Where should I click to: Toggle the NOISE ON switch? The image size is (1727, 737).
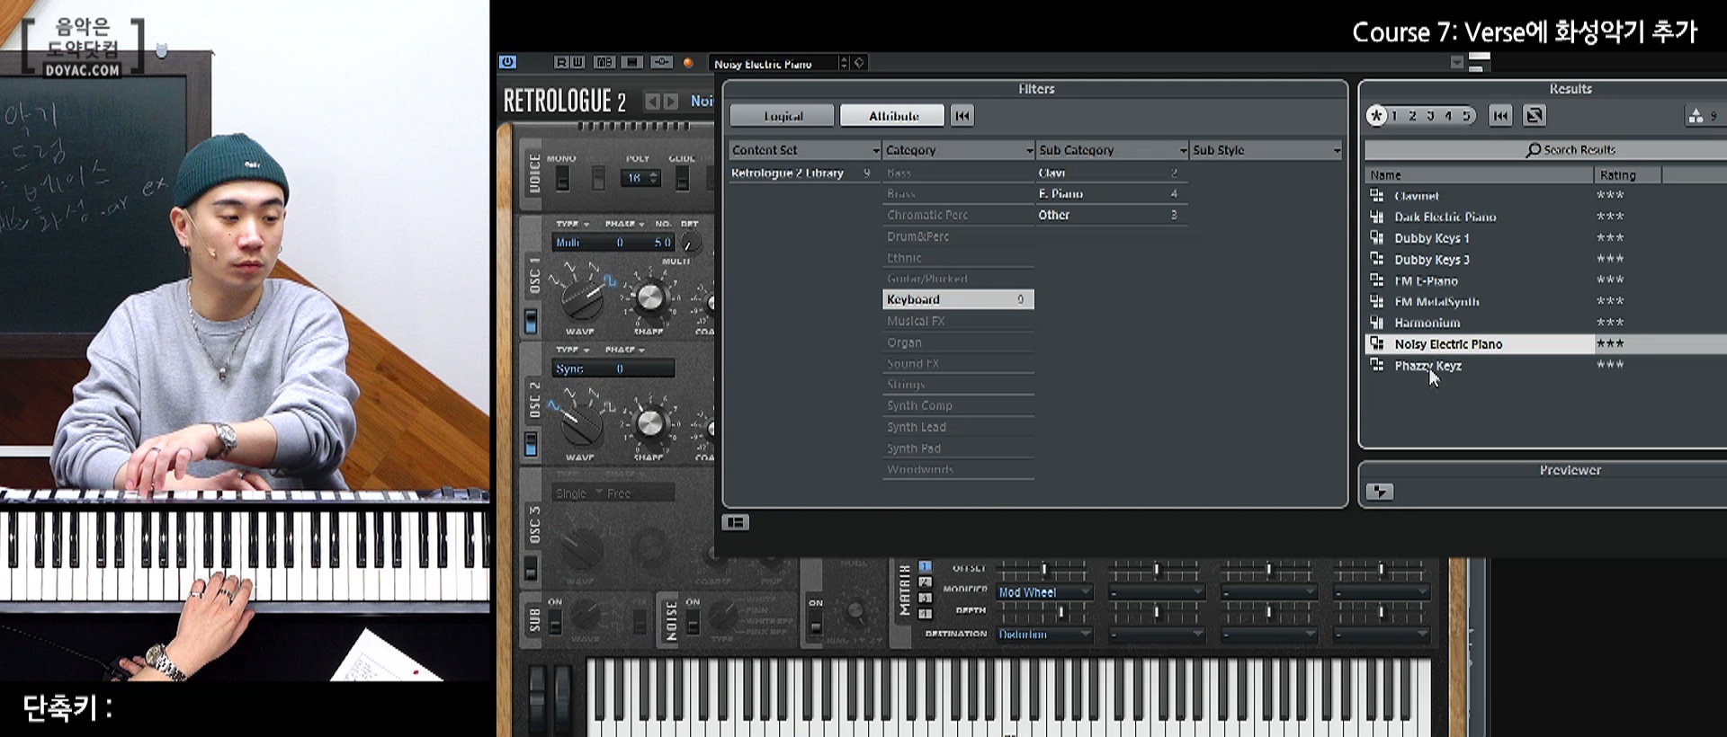693,621
